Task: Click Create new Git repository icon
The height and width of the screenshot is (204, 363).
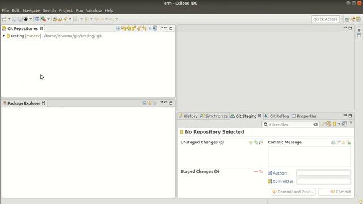Action: point(134,28)
